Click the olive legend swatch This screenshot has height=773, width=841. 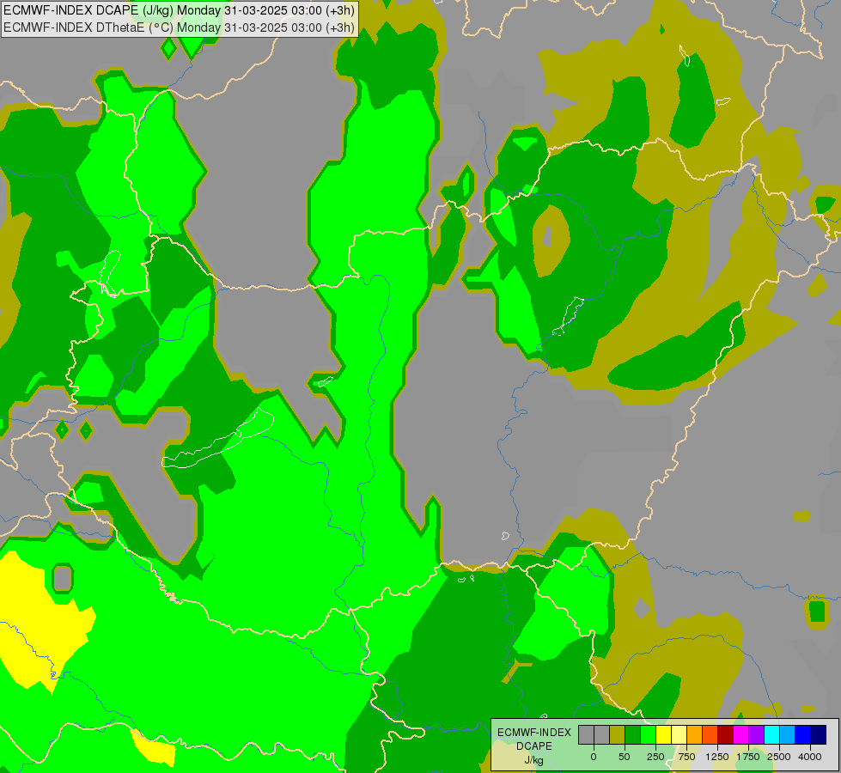618,734
